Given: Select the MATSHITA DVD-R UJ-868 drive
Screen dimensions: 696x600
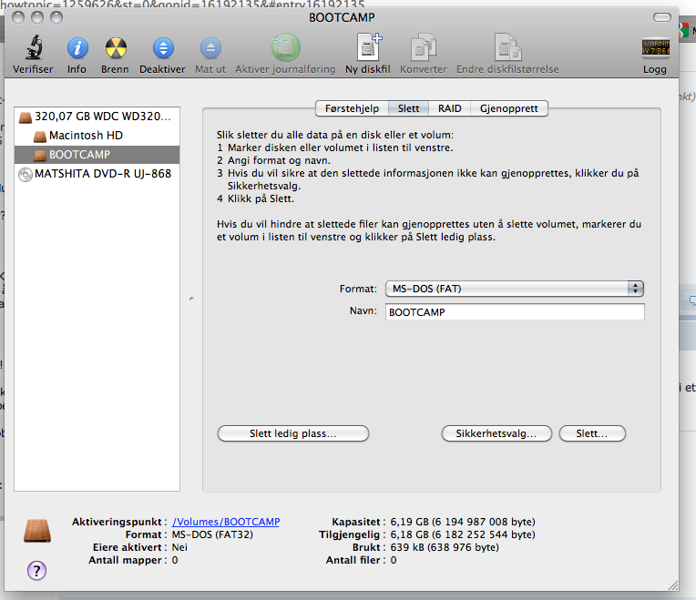Looking at the screenshot, I should click(97, 174).
